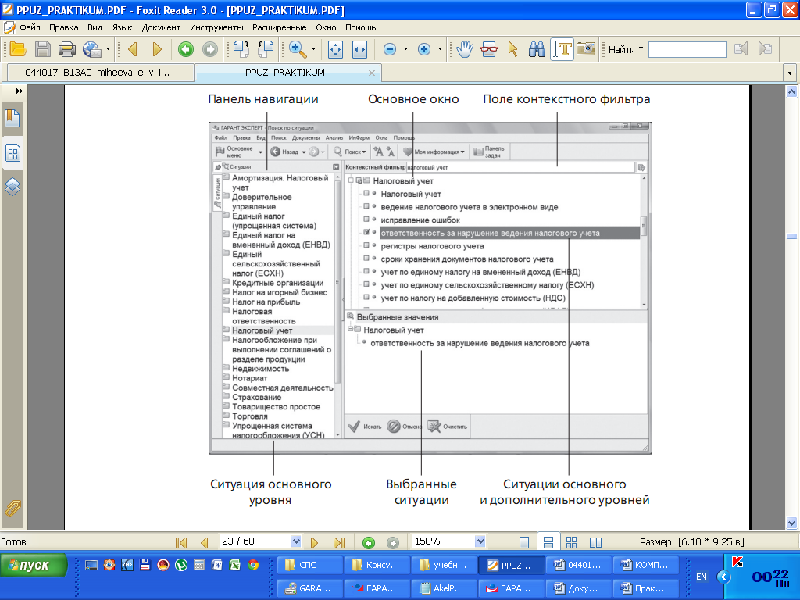Switch to Facing pages layout
Screen dimensions: 800x600
click(595, 542)
